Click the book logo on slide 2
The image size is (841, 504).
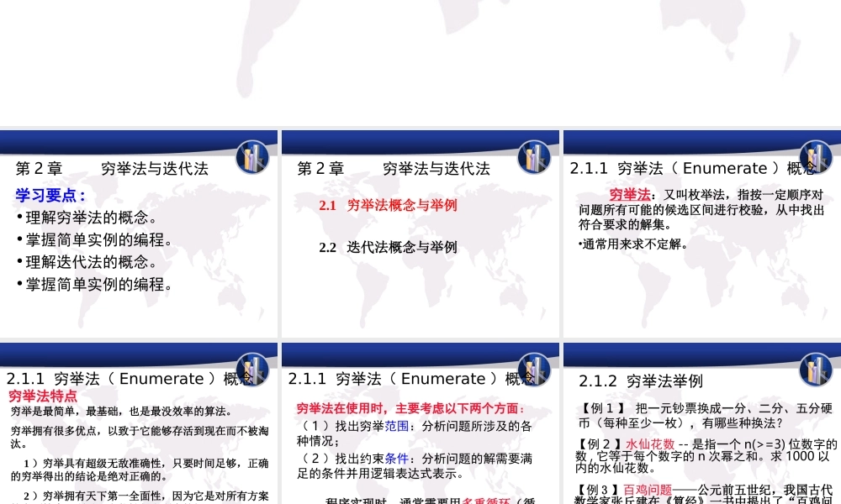coord(535,157)
